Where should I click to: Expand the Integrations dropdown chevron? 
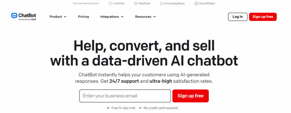coord(122,17)
